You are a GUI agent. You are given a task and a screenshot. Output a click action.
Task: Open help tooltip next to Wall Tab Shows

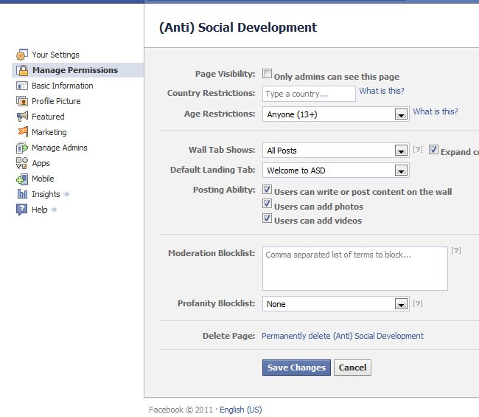pos(418,149)
